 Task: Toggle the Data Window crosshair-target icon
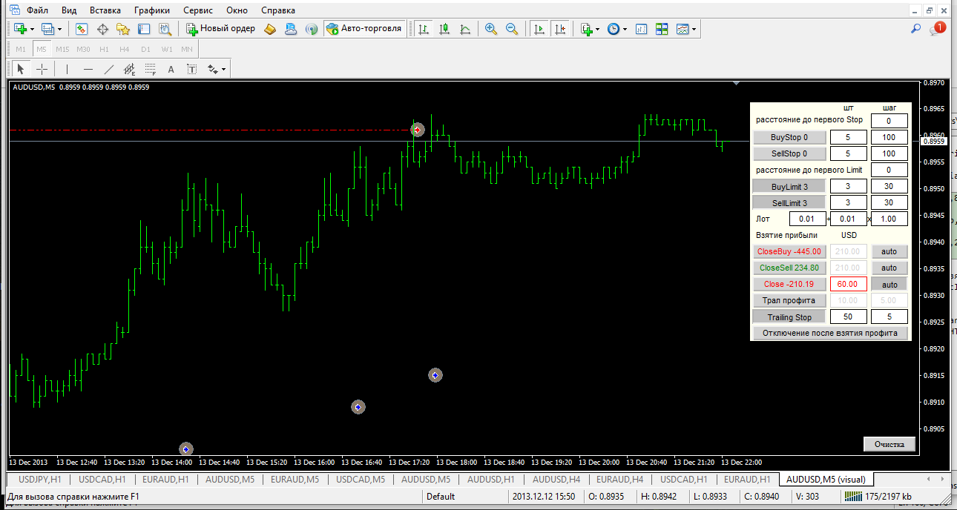[102, 29]
